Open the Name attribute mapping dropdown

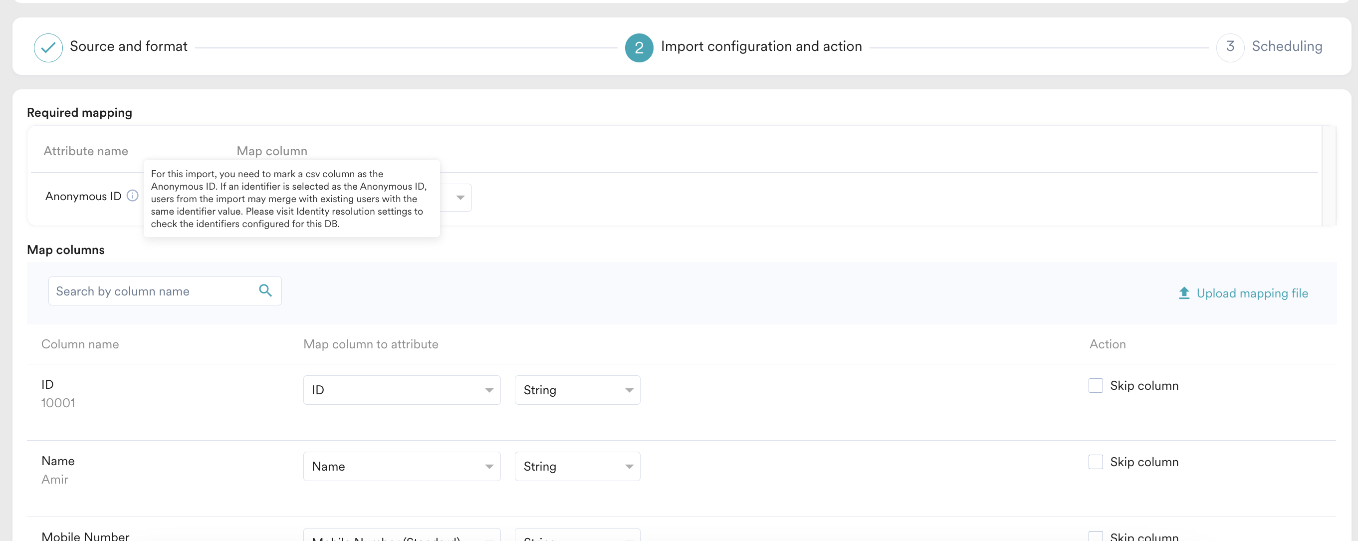pyautogui.click(x=401, y=466)
